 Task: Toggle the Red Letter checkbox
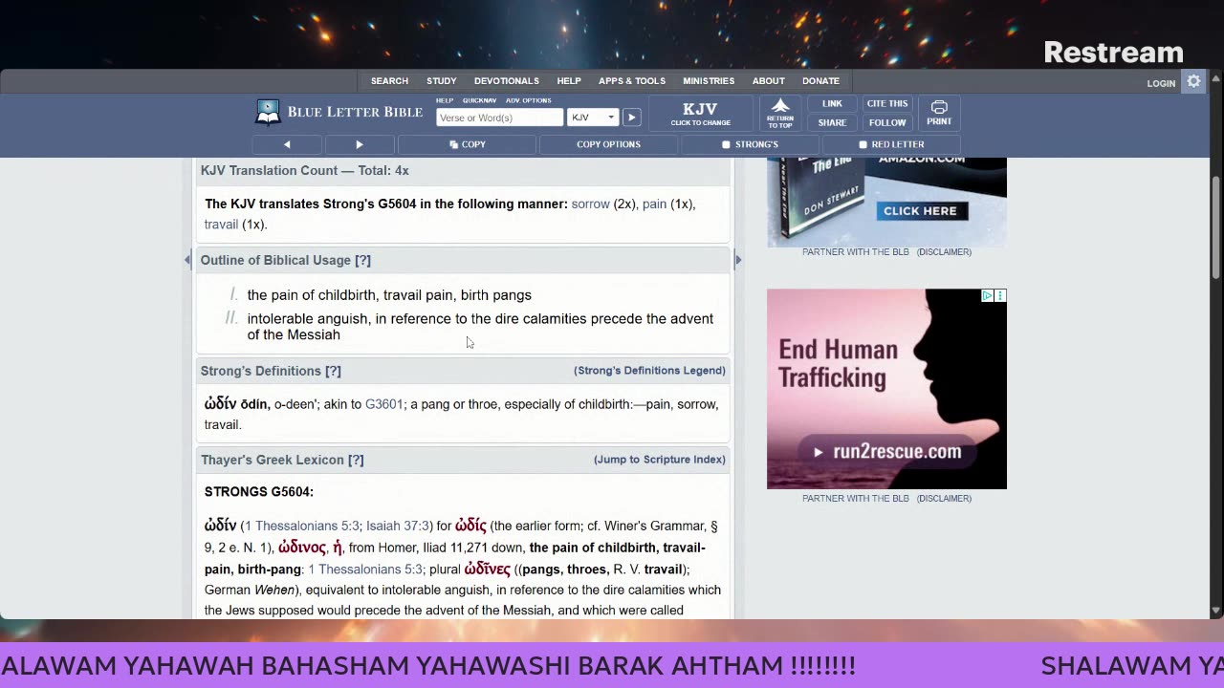coord(863,145)
